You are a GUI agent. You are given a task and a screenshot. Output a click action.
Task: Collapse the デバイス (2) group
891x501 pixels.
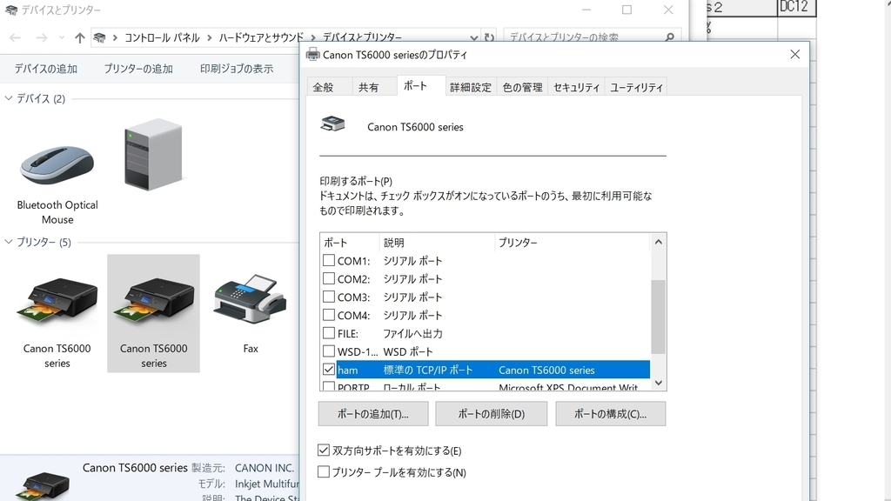(9, 98)
